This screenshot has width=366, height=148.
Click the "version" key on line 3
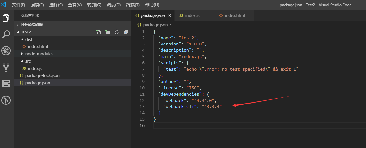(170, 44)
